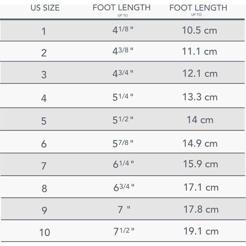Click the 14 cm cell
This screenshot has height=246, width=246.
coord(200,120)
